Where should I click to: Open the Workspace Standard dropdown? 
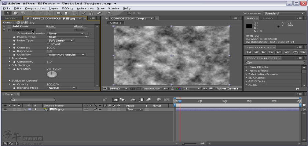tap(284, 13)
